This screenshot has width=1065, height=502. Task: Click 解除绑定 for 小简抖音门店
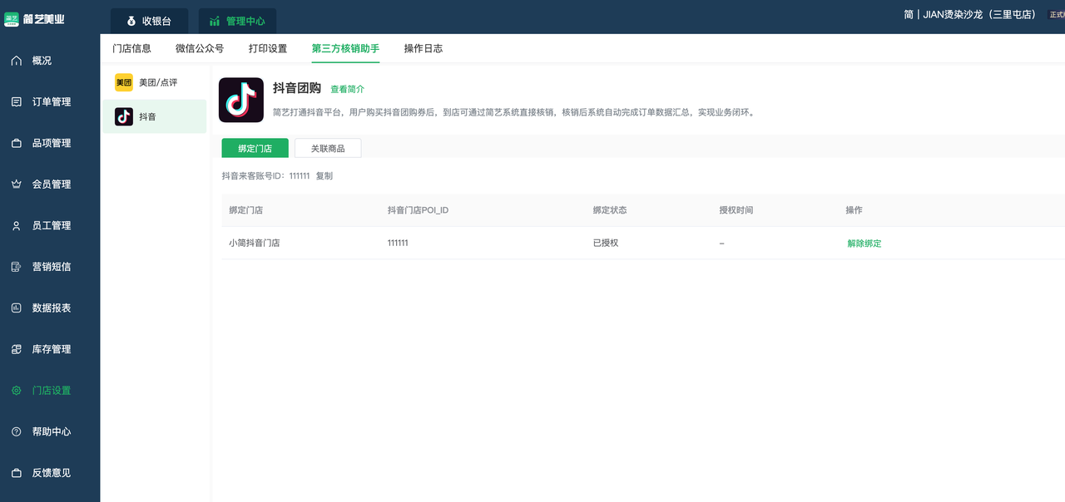pyautogui.click(x=864, y=244)
